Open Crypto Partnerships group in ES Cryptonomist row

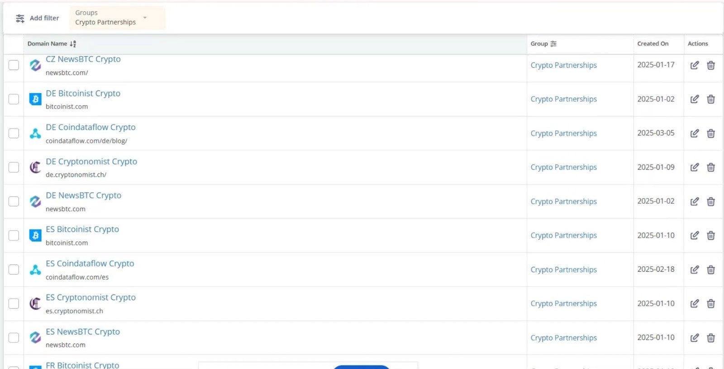pos(564,303)
